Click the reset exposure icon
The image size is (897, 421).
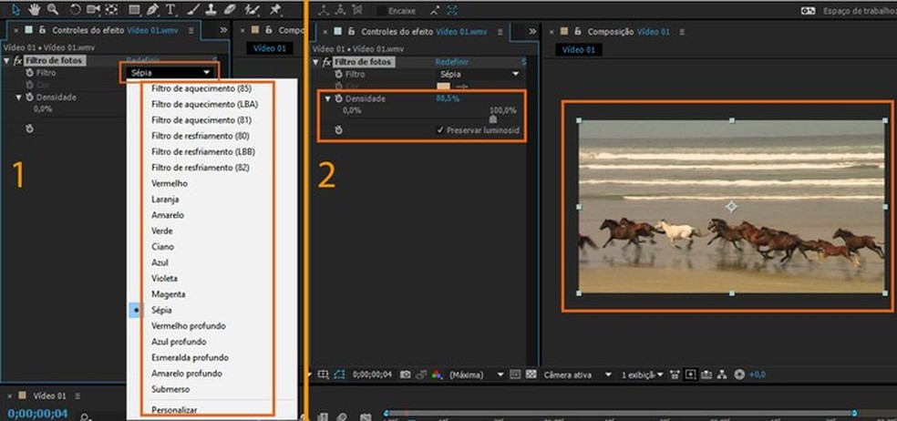coord(739,375)
